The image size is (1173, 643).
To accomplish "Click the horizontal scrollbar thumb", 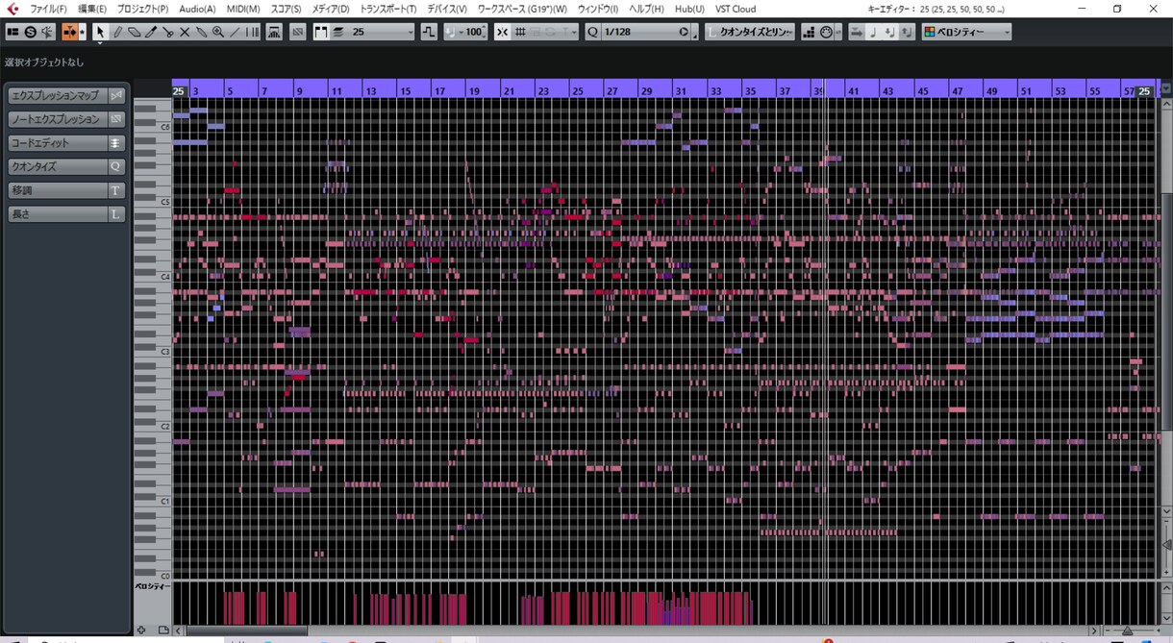I will tap(245, 631).
